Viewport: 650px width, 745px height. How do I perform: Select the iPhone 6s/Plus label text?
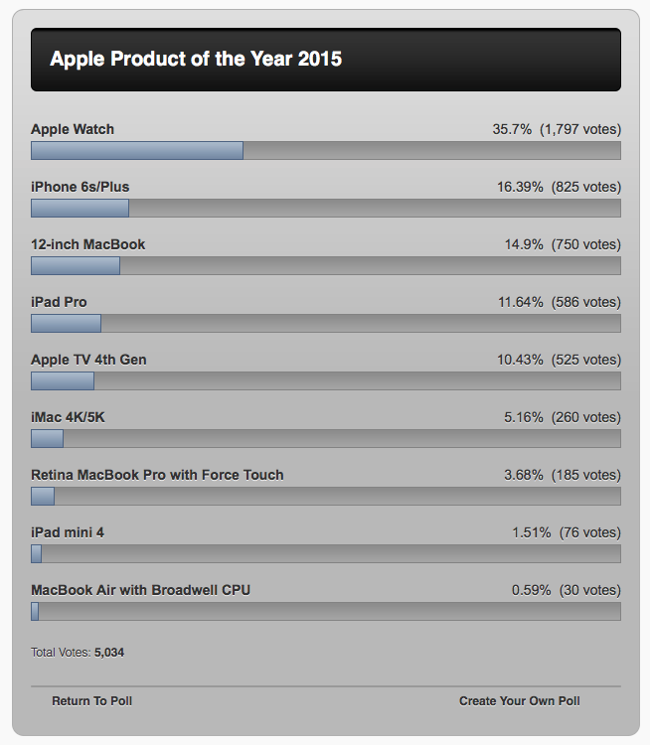[80, 187]
